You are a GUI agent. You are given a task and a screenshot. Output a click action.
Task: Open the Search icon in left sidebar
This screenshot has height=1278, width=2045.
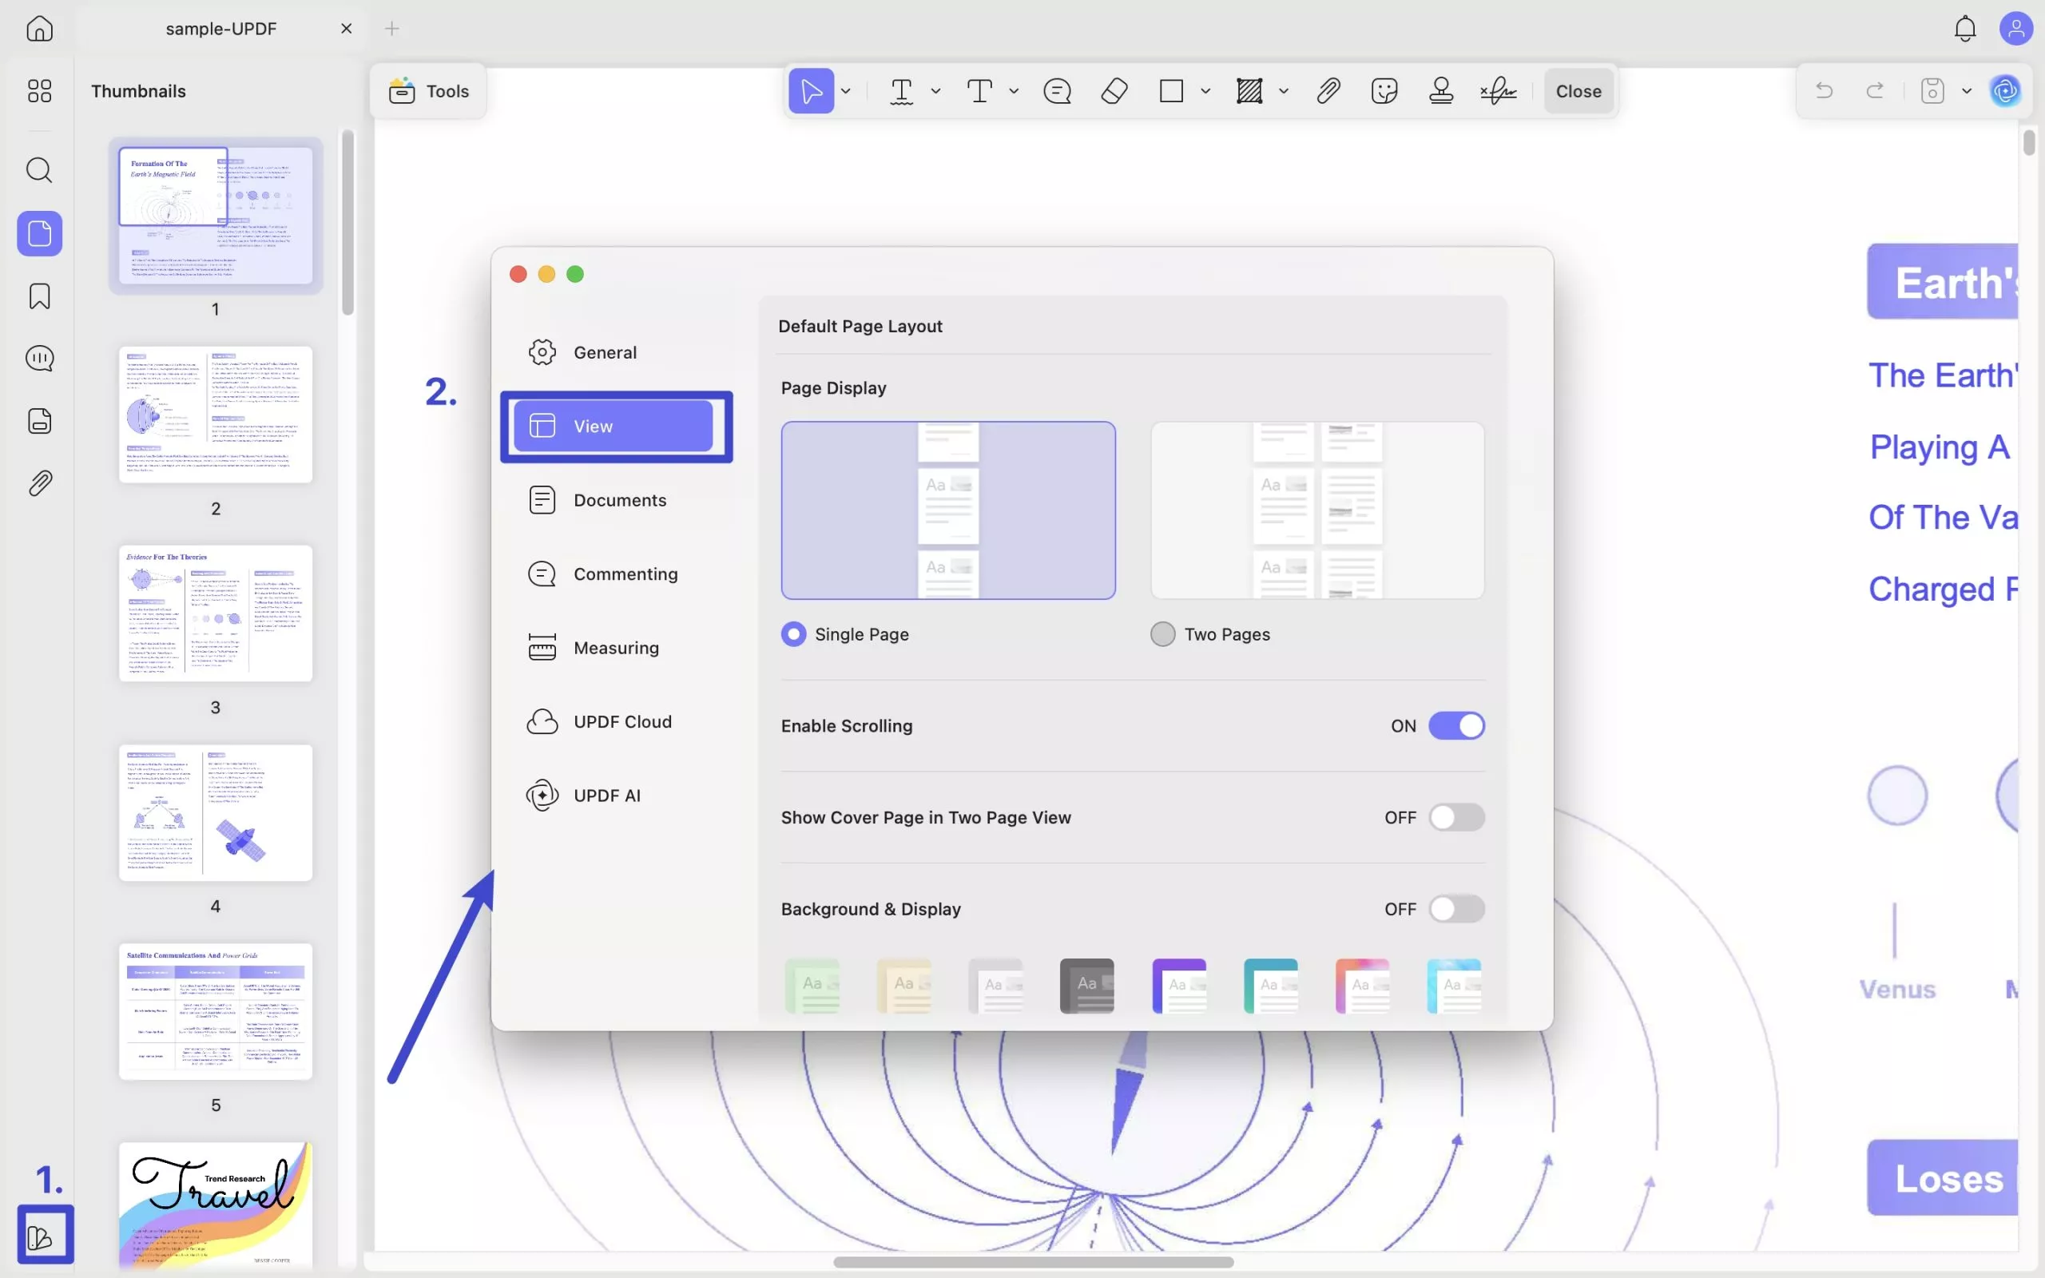click(40, 170)
